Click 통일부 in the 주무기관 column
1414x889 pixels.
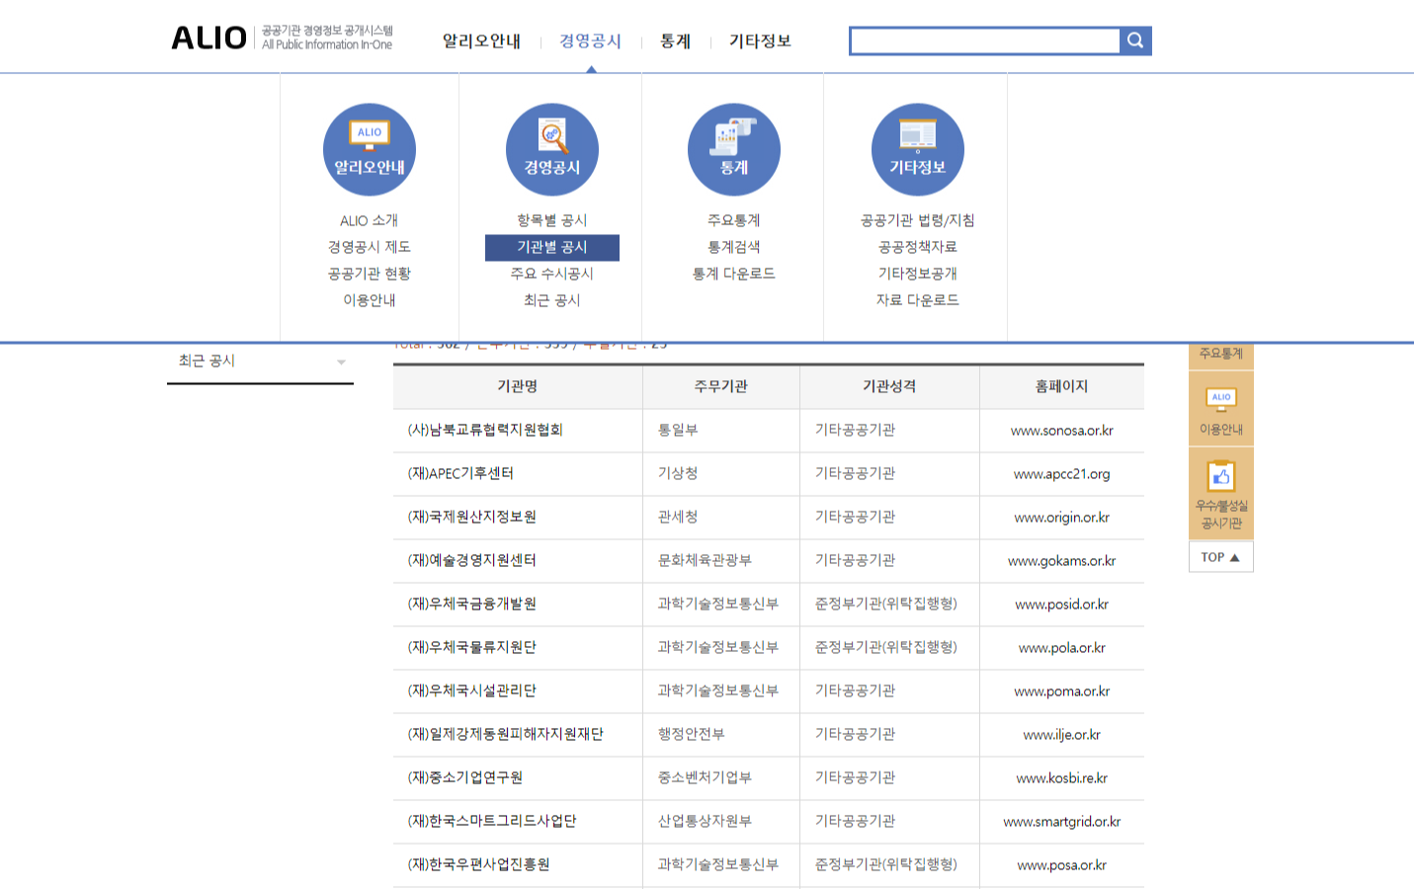tap(678, 431)
